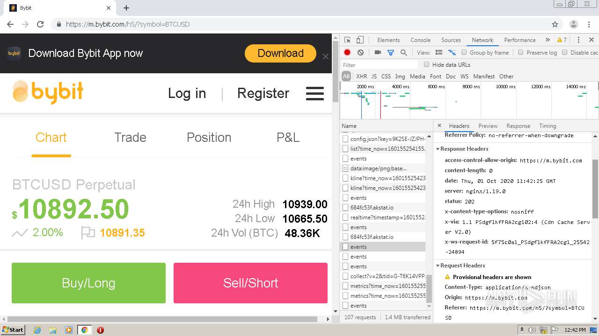
Task: Click capture screenshots camera icon
Action: tap(378, 53)
